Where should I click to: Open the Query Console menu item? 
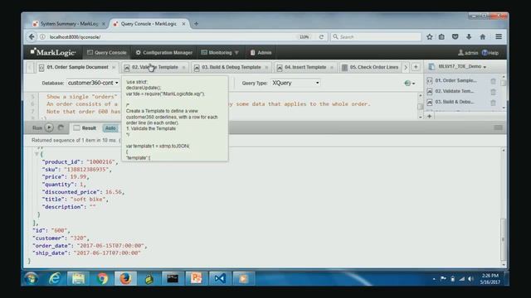[x=107, y=53]
